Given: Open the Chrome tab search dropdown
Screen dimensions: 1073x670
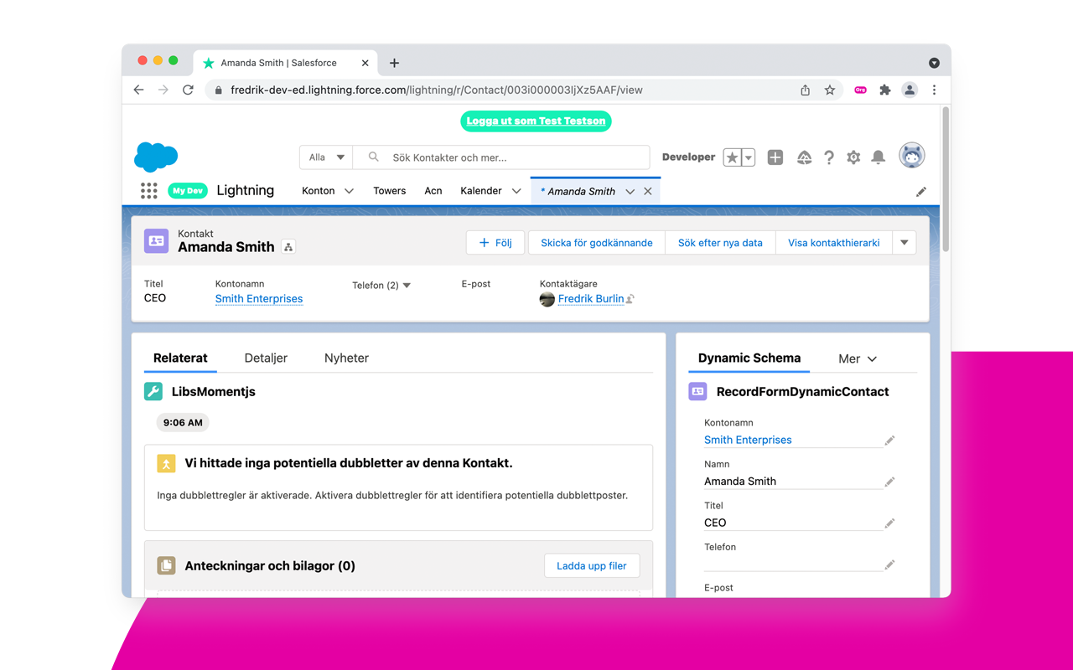Looking at the screenshot, I should tap(934, 63).
